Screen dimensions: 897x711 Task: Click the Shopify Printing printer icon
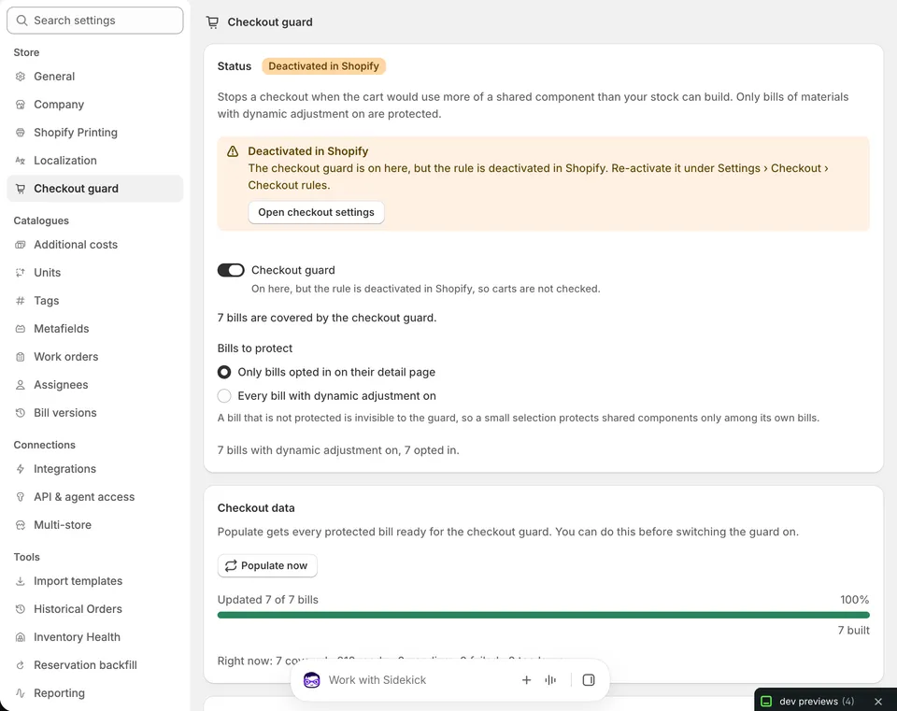(x=21, y=132)
